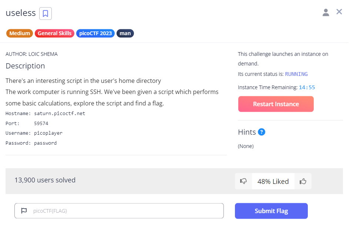
Task: Select the Medium difficulty tag
Action: pos(20,33)
